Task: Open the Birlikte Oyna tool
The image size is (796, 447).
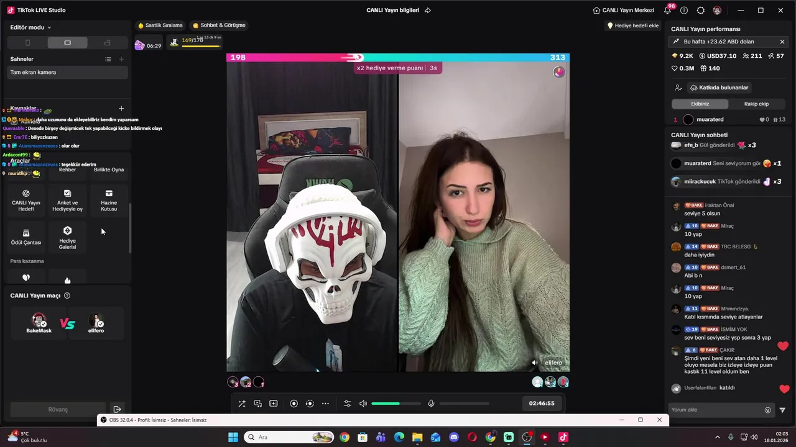Action: click(x=109, y=169)
